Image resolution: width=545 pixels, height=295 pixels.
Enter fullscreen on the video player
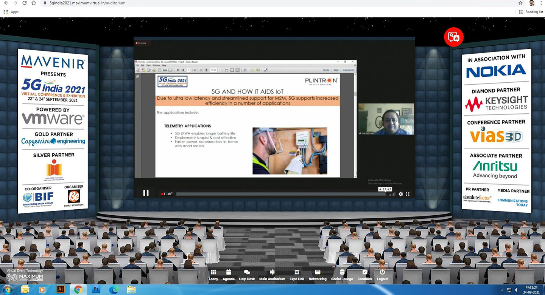(x=408, y=194)
